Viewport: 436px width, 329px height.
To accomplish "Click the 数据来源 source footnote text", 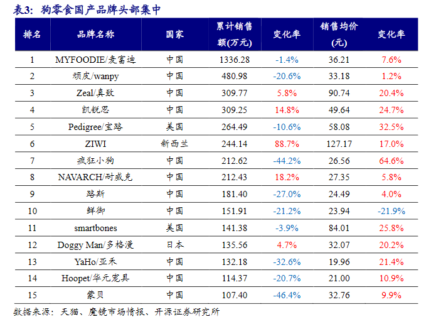I will pyautogui.click(x=116, y=312).
